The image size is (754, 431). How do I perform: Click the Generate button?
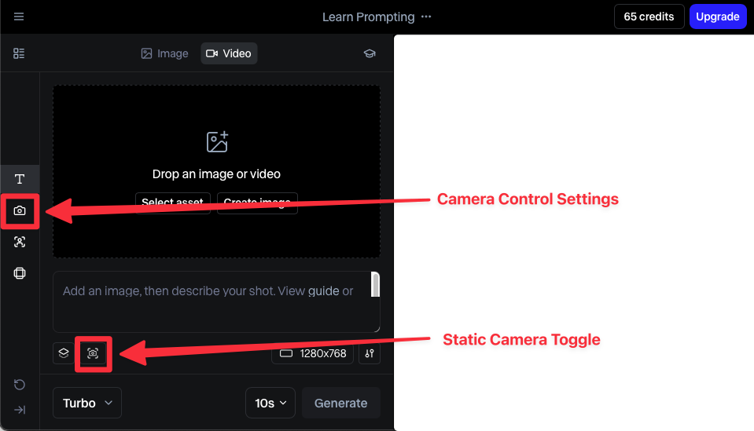tap(340, 403)
